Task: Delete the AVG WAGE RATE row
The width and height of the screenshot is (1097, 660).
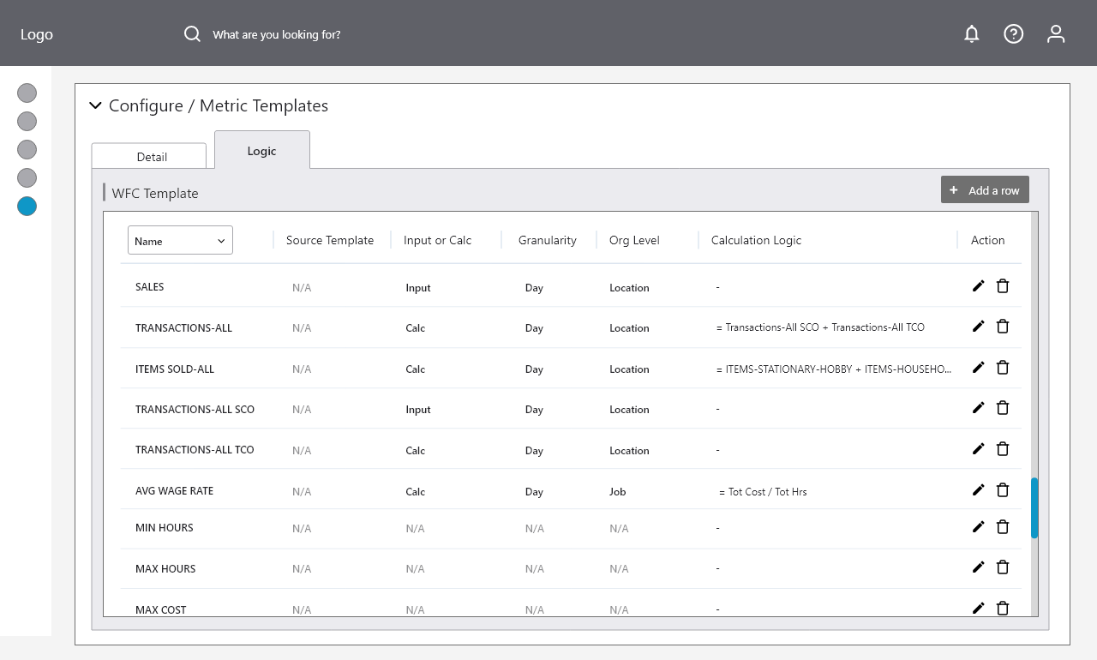Action: click(1003, 490)
